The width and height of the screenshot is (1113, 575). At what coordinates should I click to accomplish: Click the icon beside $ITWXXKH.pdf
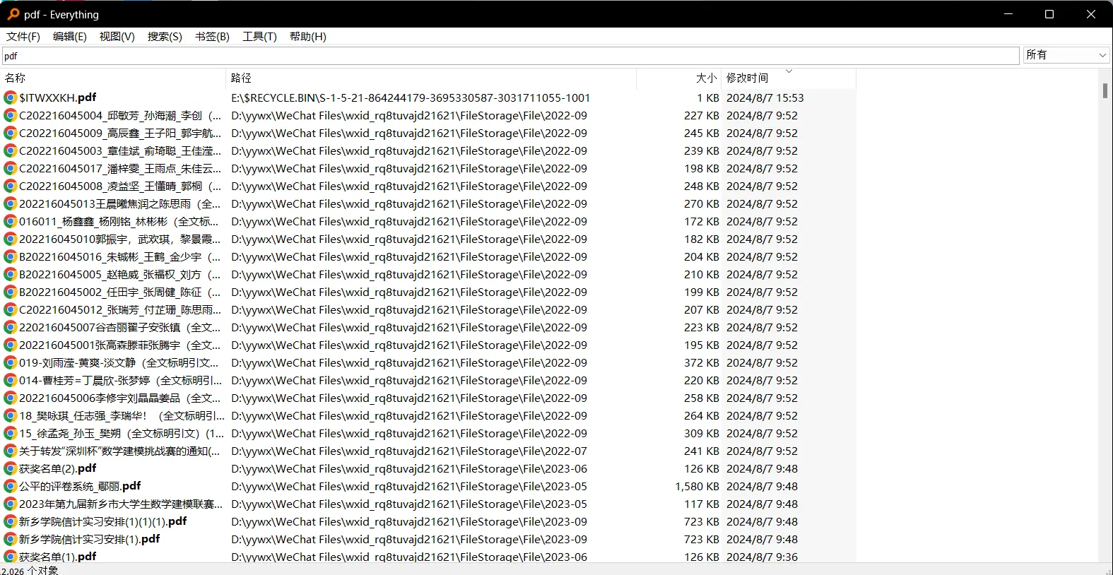coord(11,97)
